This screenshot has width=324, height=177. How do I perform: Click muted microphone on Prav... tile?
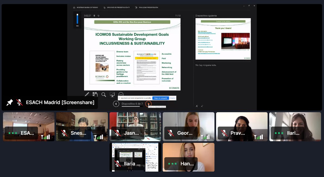[224, 133]
